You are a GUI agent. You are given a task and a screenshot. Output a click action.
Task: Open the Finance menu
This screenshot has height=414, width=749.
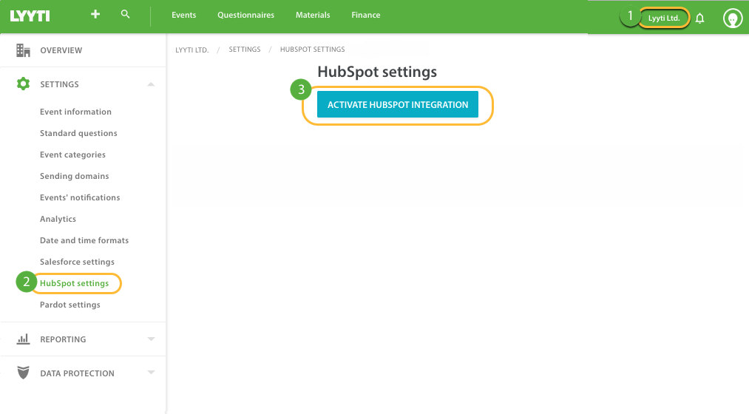pos(366,15)
